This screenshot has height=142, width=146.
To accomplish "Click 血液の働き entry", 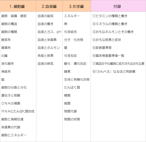I will point(45,24).
